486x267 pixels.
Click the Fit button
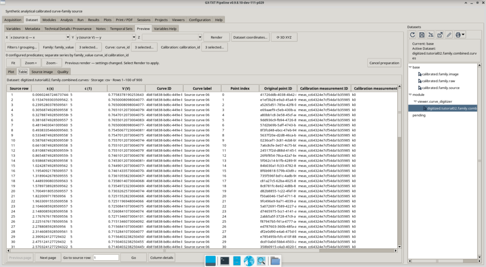point(13,63)
